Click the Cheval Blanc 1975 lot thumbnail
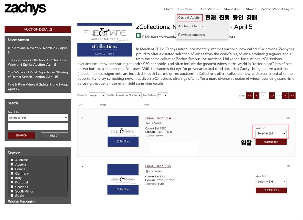Image resolution: width=303 pixels, height=220 pixels. [x=123, y=179]
